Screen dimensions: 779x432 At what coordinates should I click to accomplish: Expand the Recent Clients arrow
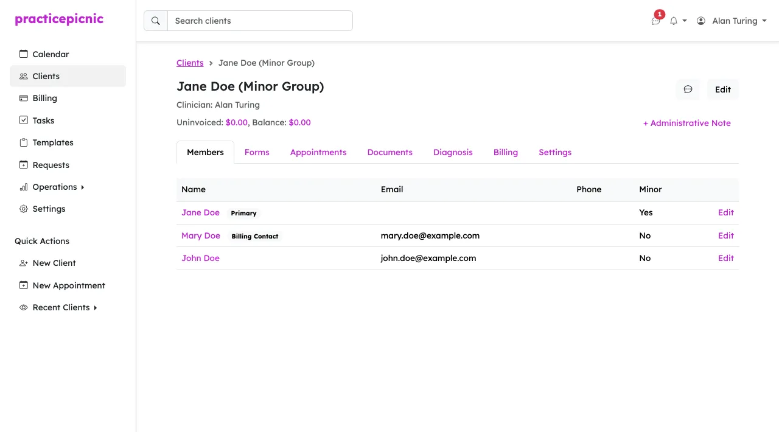(x=96, y=308)
